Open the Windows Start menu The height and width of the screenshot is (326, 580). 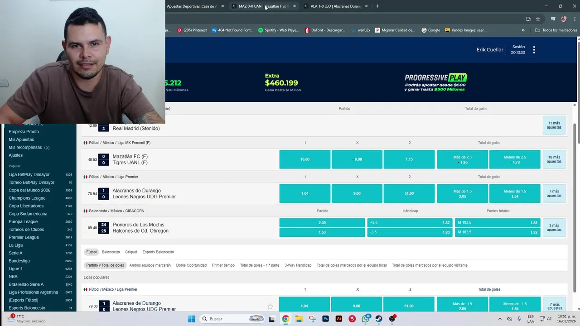click(191, 319)
